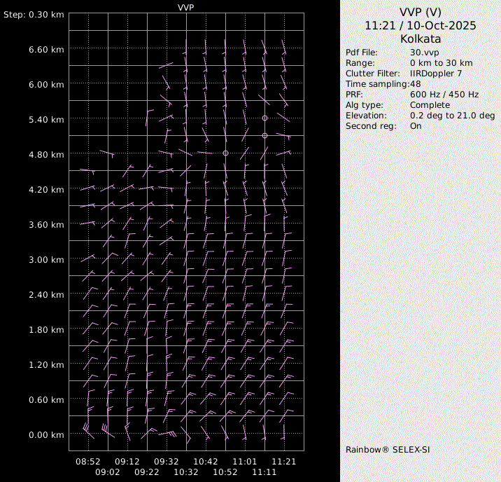Click the 6.60 km height label

tap(48, 50)
